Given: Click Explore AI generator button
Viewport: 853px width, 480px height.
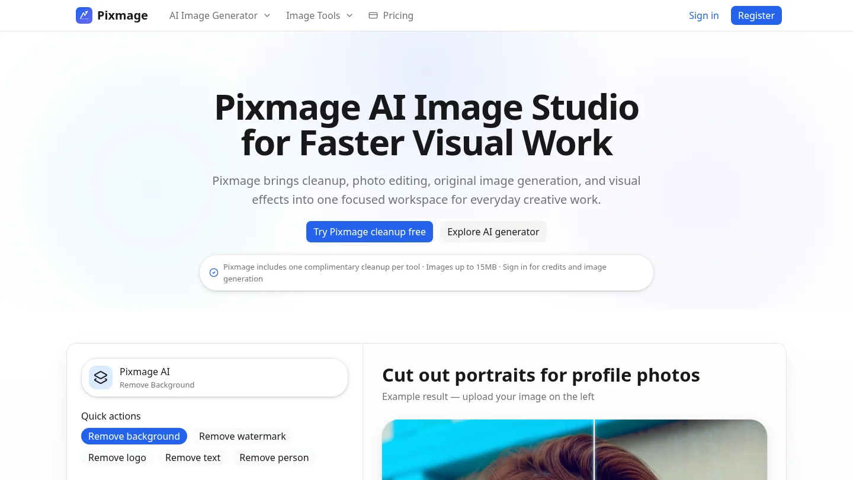Looking at the screenshot, I should pos(493,232).
